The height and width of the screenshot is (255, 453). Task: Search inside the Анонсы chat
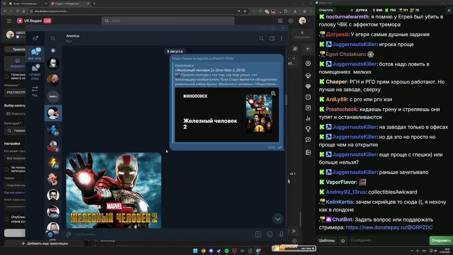[262, 38]
